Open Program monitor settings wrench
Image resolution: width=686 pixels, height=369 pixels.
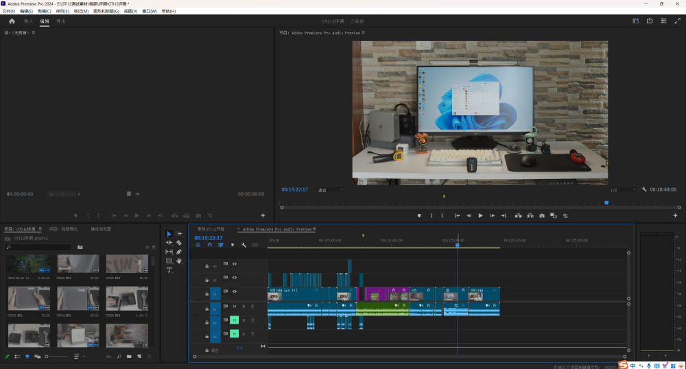tap(644, 189)
